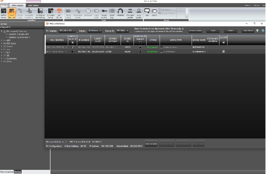Click the Rescan Network button
The image size is (266, 174).
195,30
